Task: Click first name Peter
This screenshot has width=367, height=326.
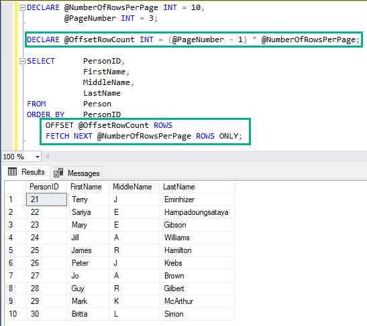Action: point(80,263)
